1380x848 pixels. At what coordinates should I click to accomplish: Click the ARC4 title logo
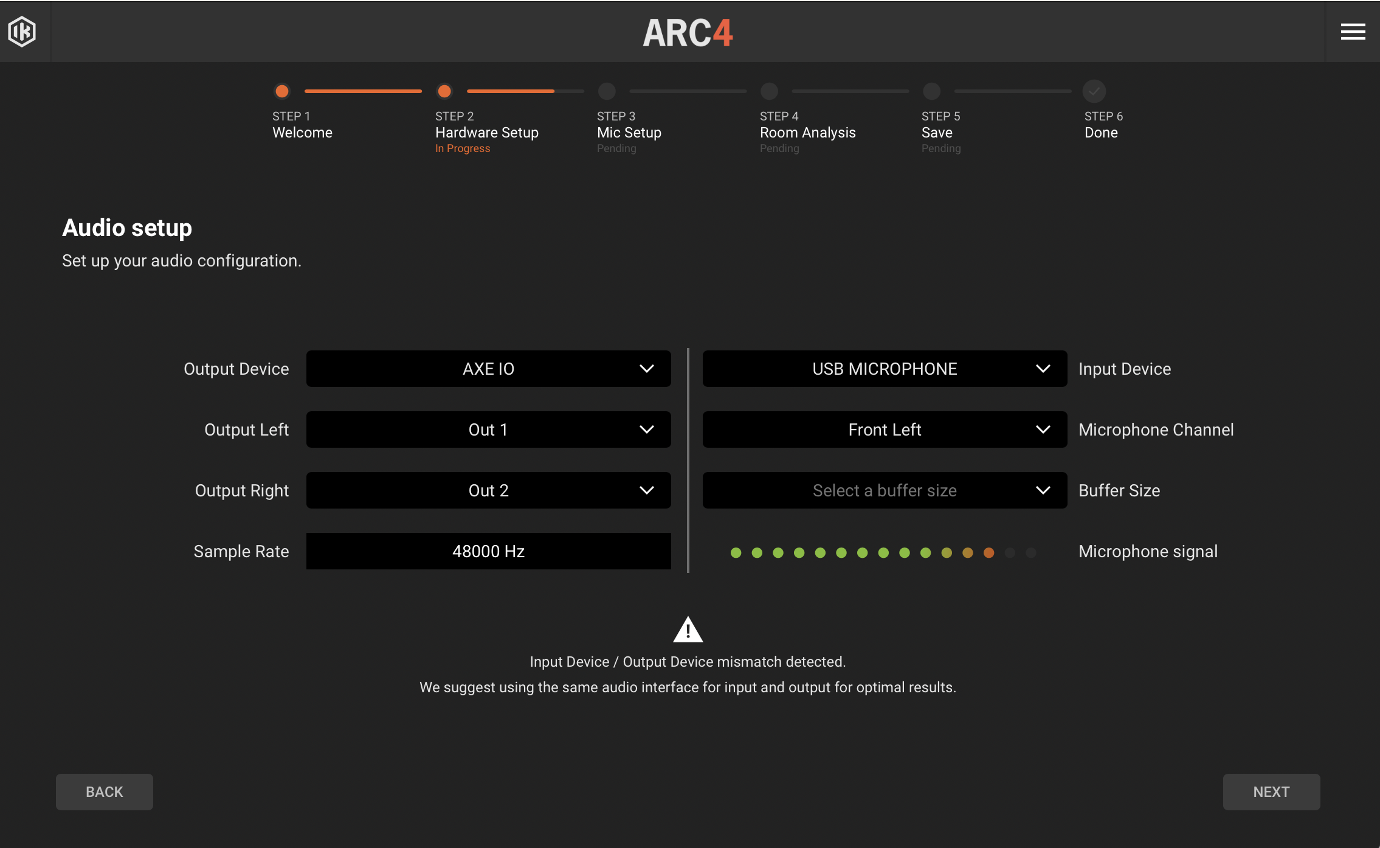click(688, 33)
